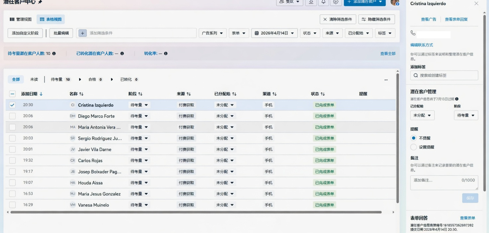Open the 2026年4月14日 date dropdown
The image size is (489, 233).
274,33
